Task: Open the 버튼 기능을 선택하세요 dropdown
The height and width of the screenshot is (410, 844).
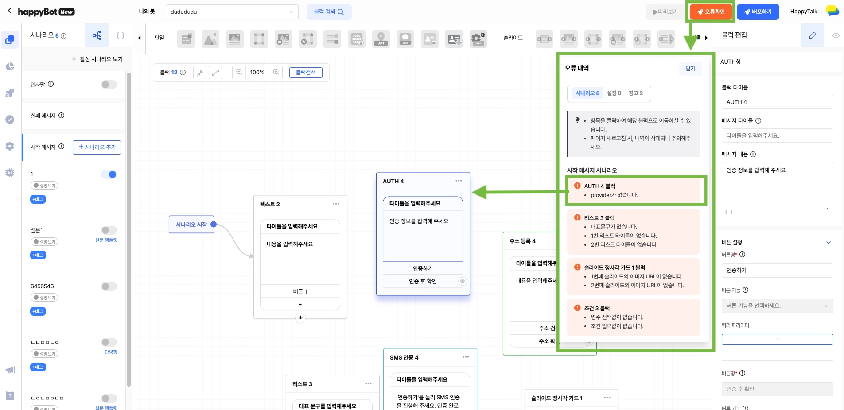Action: click(x=777, y=306)
